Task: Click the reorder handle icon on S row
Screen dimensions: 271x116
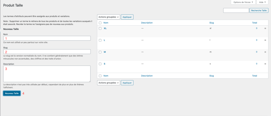Action: pyautogui.click(x=265, y=64)
